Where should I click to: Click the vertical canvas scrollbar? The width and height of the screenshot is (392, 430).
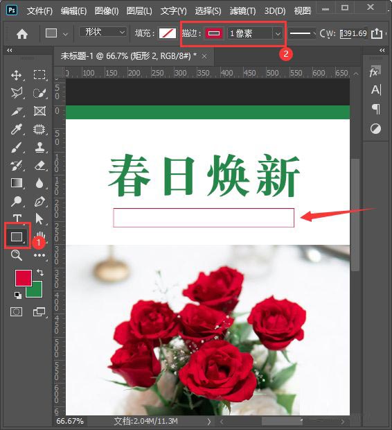(x=355, y=215)
